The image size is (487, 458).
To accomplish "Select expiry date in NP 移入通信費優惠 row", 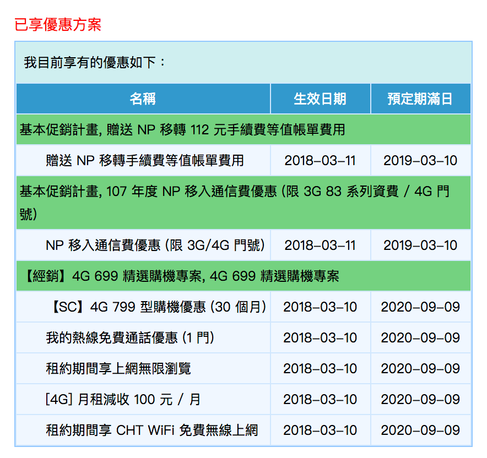I will [x=420, y=245].
